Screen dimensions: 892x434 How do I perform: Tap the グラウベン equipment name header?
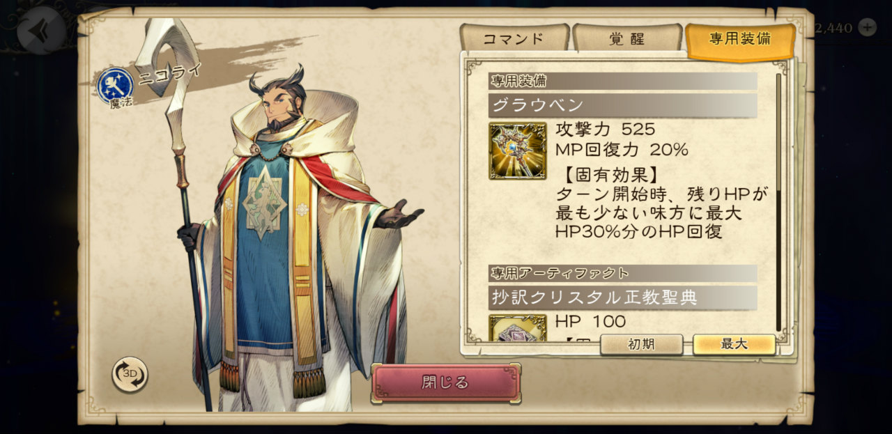point(623,106)
